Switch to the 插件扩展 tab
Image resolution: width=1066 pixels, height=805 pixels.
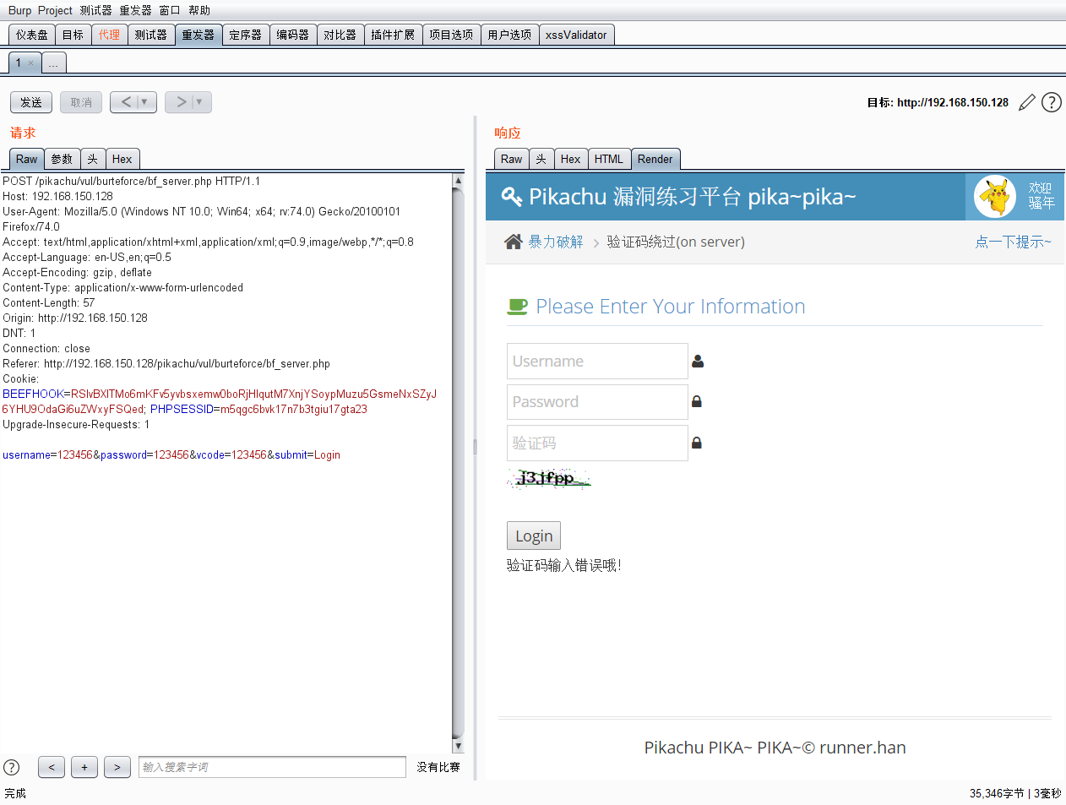(393, 35)
